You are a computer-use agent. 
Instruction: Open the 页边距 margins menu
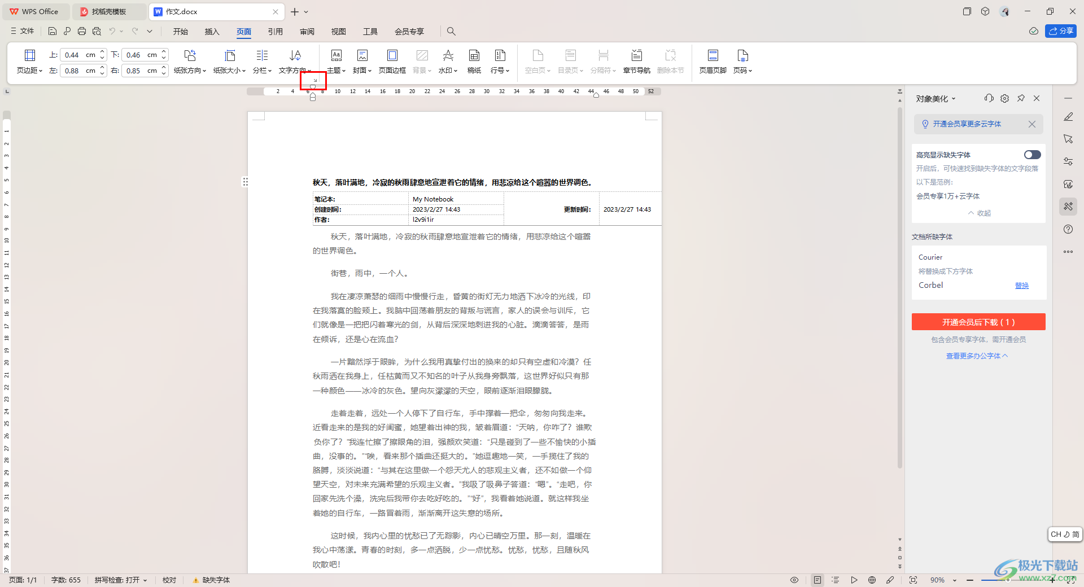29,62
